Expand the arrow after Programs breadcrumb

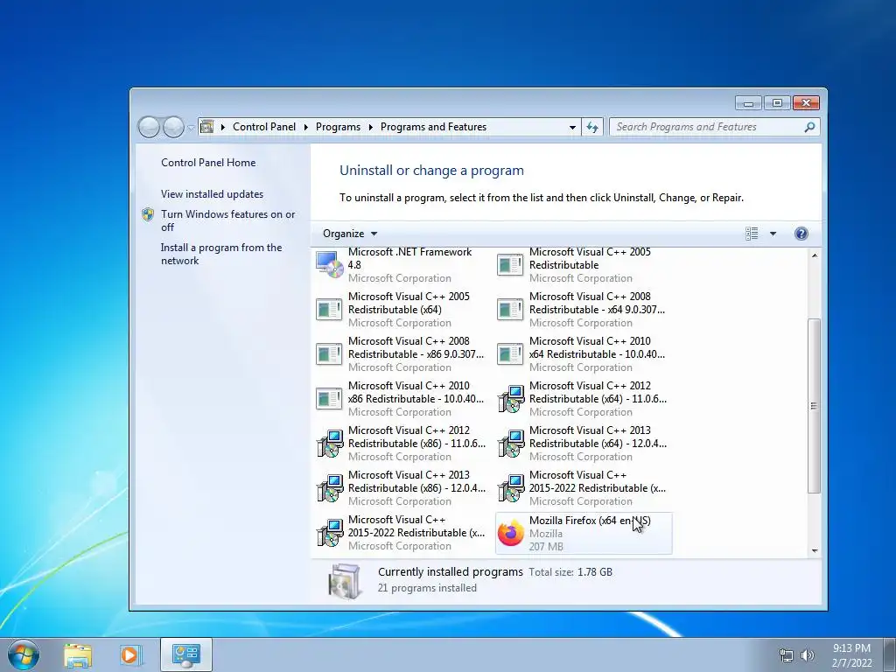pyautogui.click(x=370, y=127)
